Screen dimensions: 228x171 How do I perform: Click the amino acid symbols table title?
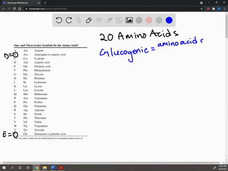pos(46,45)
